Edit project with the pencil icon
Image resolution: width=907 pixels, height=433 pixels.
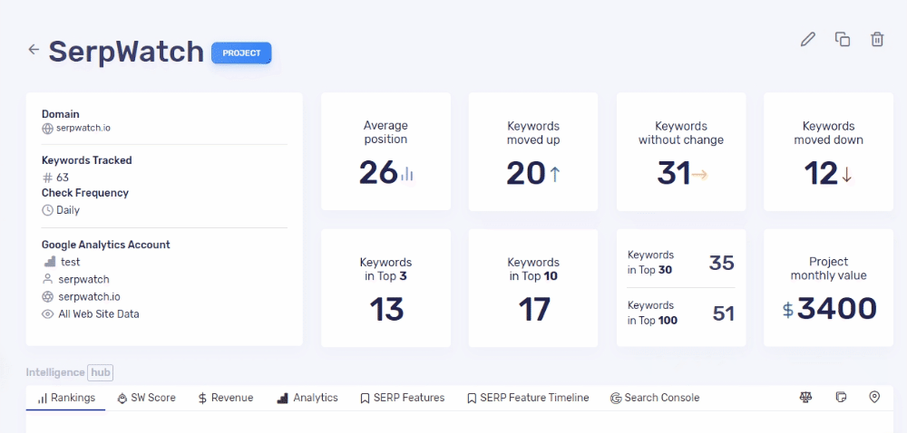807,39
